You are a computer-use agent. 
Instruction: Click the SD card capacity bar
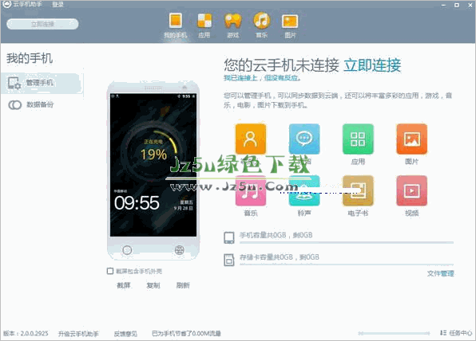pyautogui.click(x=347, y=265)
